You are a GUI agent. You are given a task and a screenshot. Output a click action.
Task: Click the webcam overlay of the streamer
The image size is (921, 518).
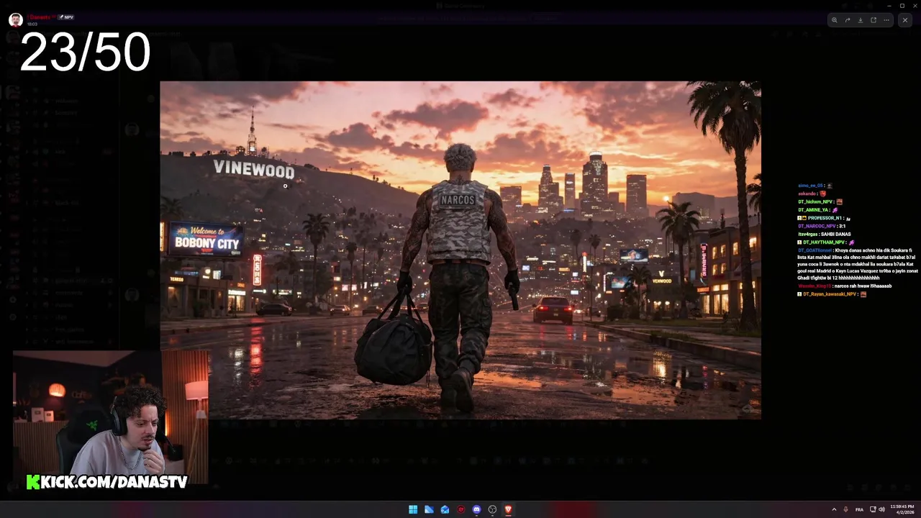(x=111, y=417)
